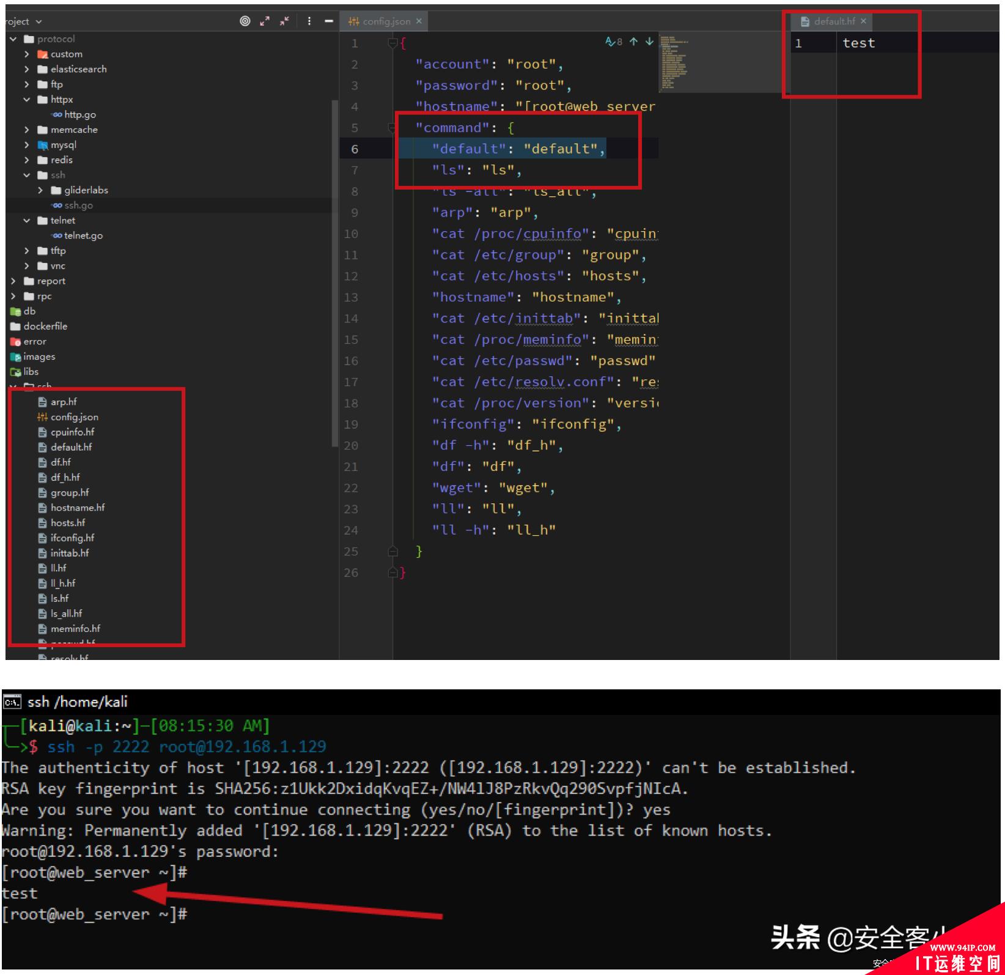Open ifconfig.hf file
The width and height of the screenshot is (1005, 975).
pyautogui.click(x=66, y=538)
